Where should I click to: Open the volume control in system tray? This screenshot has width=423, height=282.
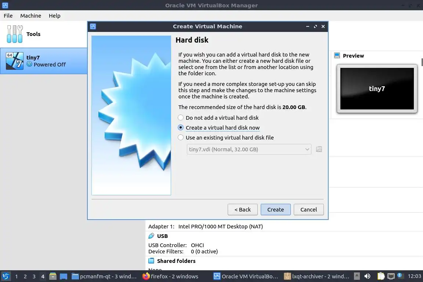368,276
